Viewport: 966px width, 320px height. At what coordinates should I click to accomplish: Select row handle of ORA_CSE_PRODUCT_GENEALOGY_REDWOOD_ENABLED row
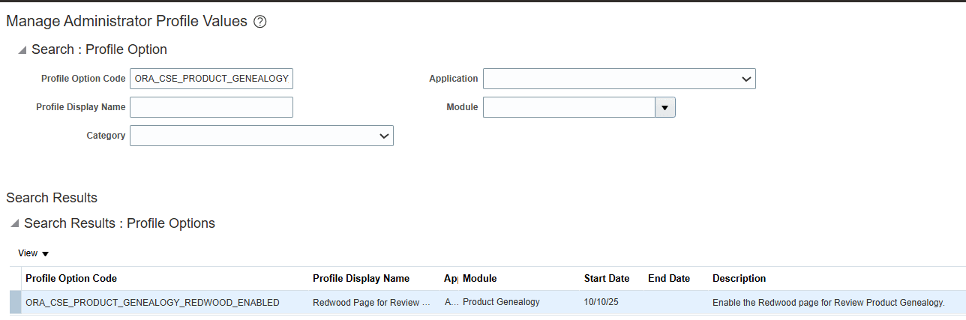pyautogui.click(x=15, y=303)
